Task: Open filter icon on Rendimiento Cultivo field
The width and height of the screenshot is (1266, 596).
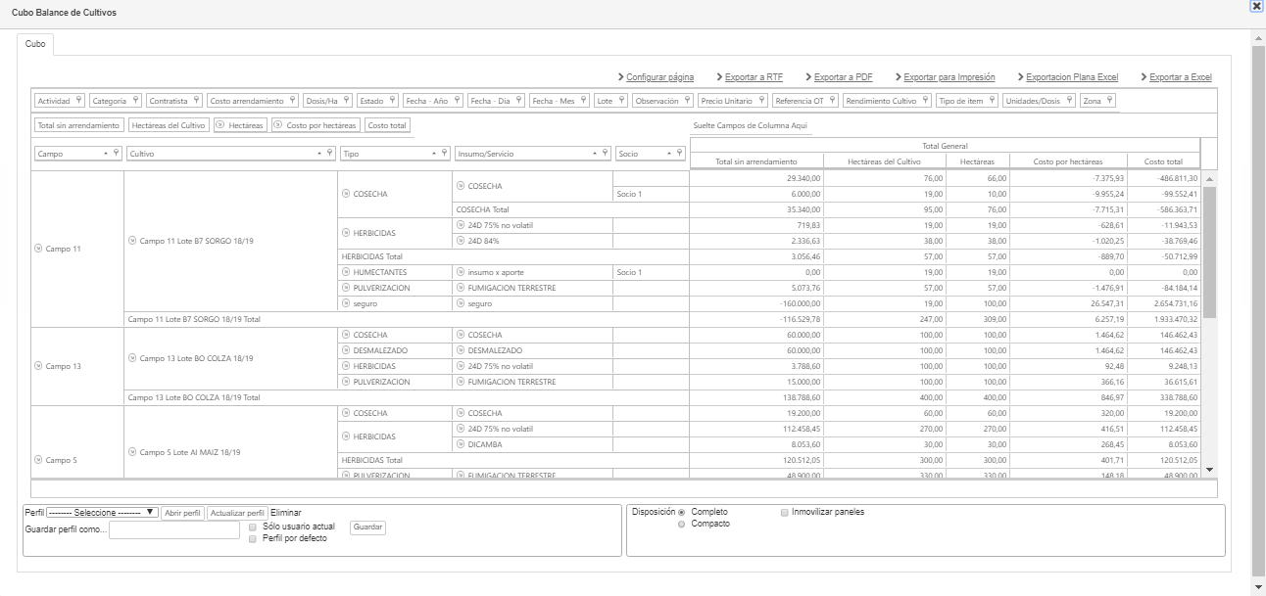Action: [925, 101]
